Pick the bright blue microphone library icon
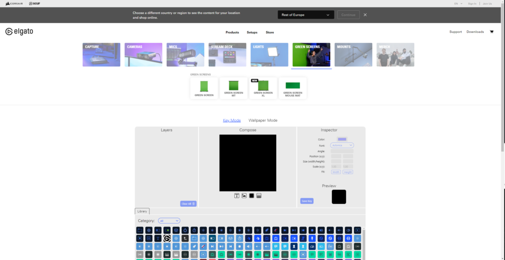The height and width of the screenshot is (260, 505). click(312, 238)
